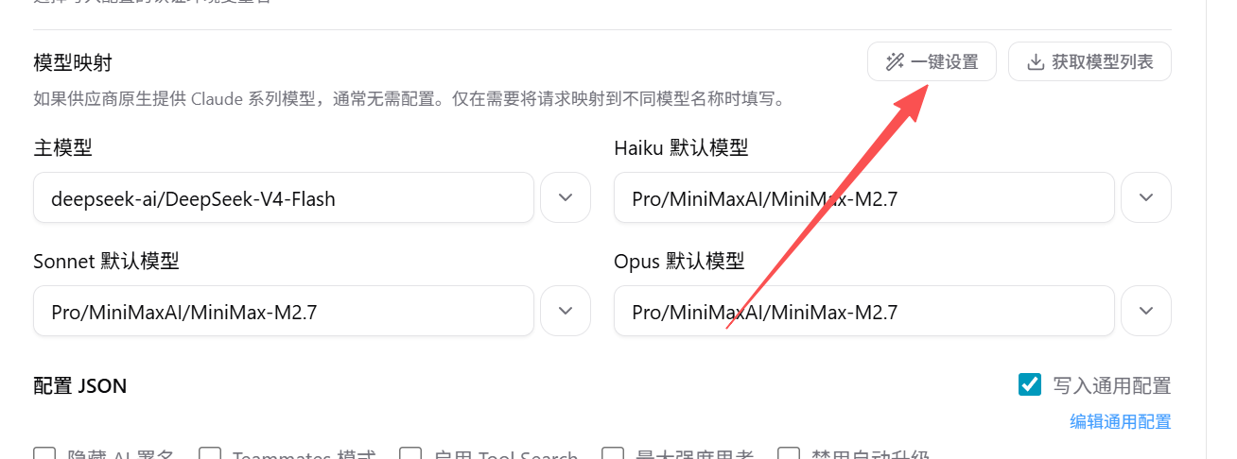Screen dimensions: 1237x459
Task: Tick the 禁用自动升级 checkbox
Action: coord(788,454)
